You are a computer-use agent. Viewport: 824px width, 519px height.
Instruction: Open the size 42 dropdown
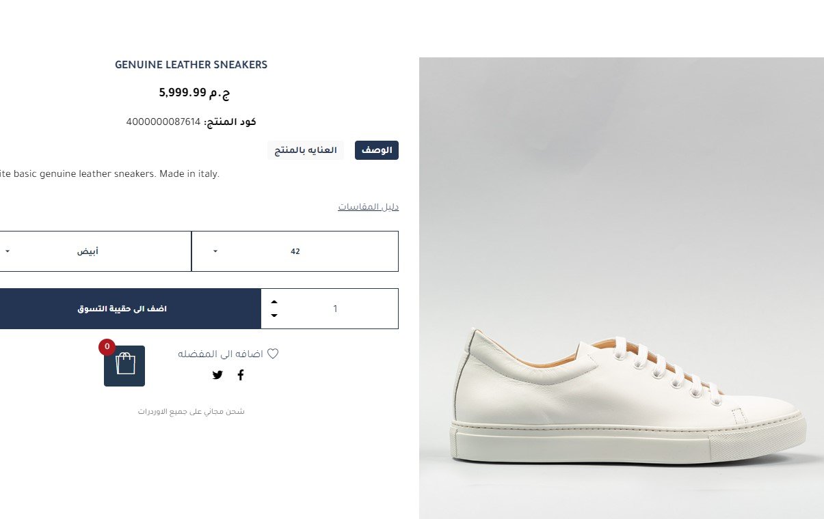[x=295, y=251]
